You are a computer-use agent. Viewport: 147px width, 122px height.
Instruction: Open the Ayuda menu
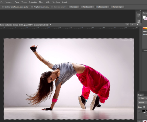[65, 2]
